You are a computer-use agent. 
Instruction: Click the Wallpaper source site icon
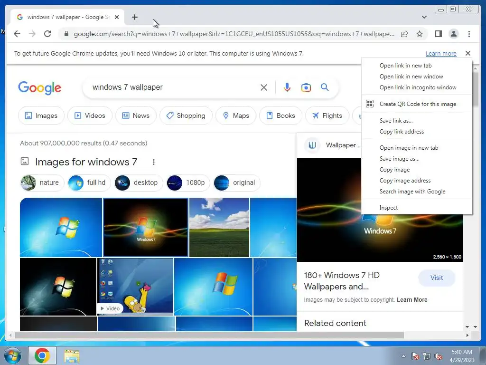[x=312, y=145]
